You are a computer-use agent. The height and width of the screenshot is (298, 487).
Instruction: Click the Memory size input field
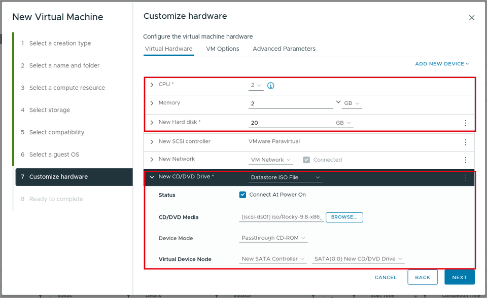coord(291,103)
